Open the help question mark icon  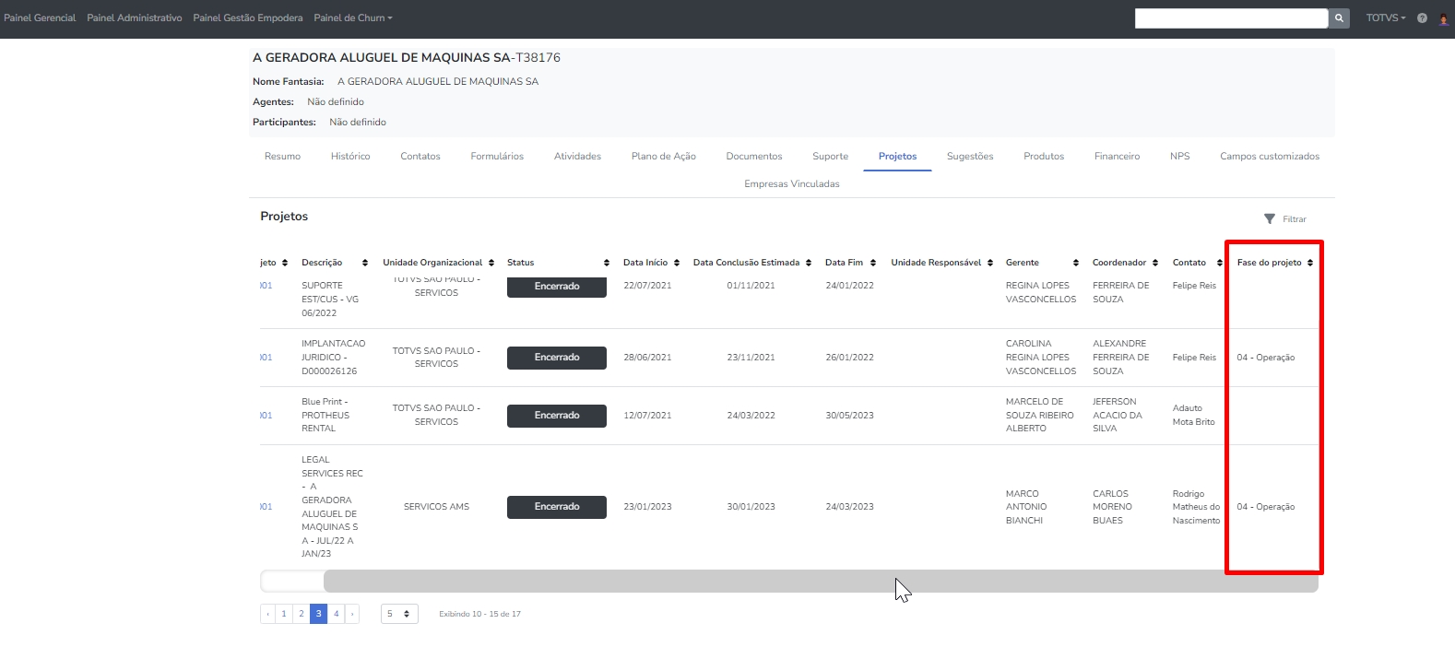point(1422,18)
